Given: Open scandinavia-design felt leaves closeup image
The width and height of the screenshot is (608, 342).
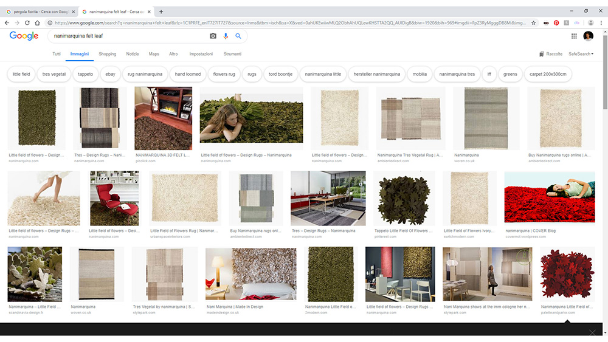Looking at the screenshot, I should [35, 274].
